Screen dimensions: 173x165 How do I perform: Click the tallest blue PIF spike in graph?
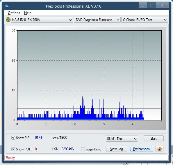tap(92, 106)
